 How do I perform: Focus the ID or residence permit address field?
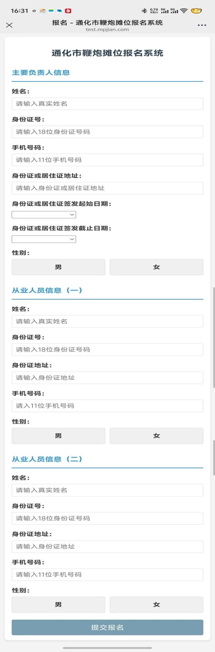pos(107,188)
